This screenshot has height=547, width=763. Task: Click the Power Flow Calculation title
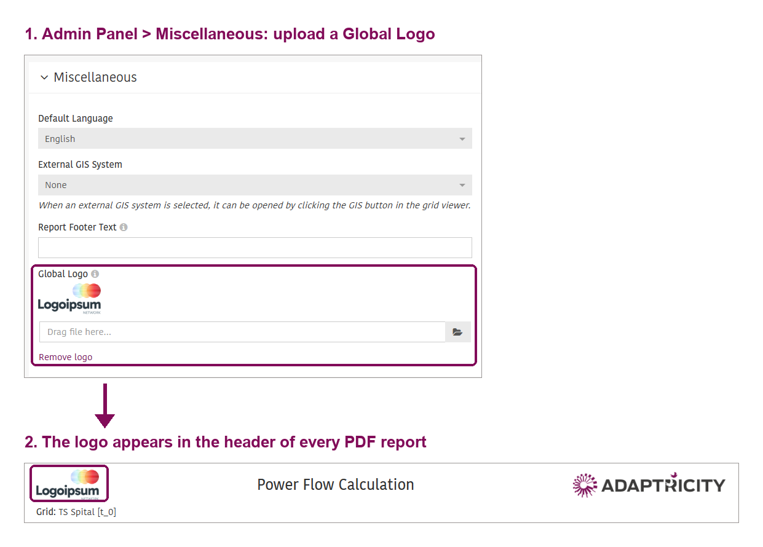coord(336,484)
